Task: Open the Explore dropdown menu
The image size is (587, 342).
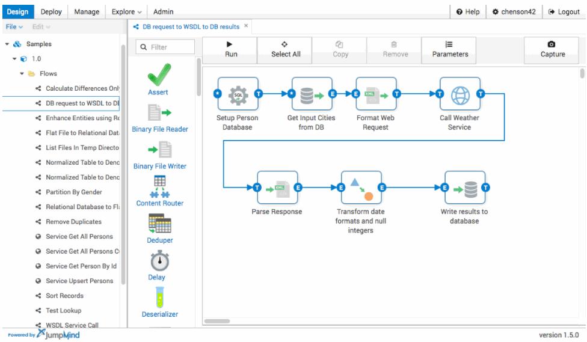Action: [x=126, y=11]
